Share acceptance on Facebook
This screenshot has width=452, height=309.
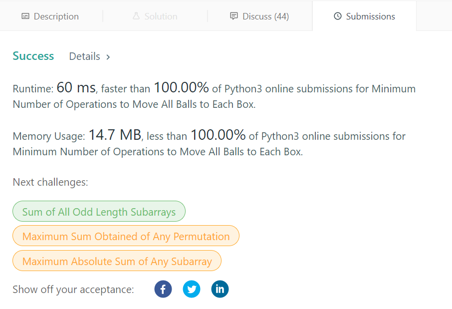163,289
